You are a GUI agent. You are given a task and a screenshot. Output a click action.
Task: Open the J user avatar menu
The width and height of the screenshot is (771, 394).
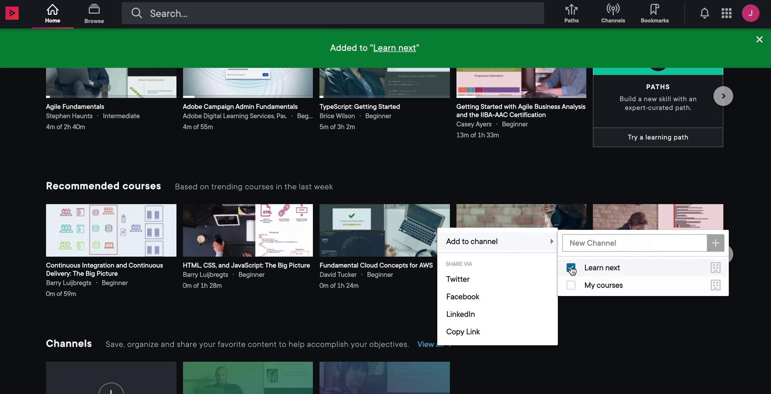click(751, 13)
